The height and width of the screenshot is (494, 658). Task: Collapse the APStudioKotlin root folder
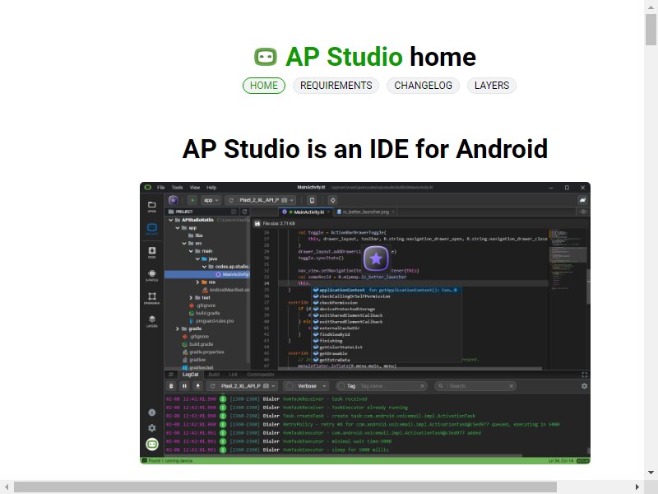click(x=171, y=220)
